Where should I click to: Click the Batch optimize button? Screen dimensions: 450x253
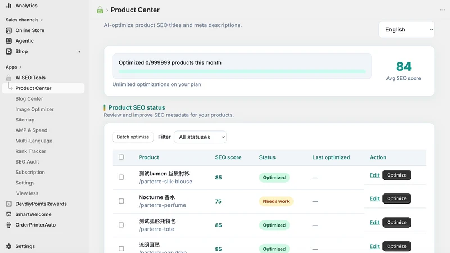(133, 137)
